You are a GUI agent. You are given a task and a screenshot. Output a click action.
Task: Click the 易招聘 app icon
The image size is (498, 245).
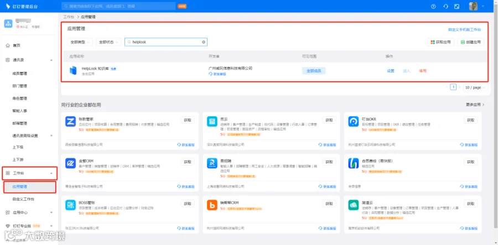pyautogui.click(x=212, y=163)
